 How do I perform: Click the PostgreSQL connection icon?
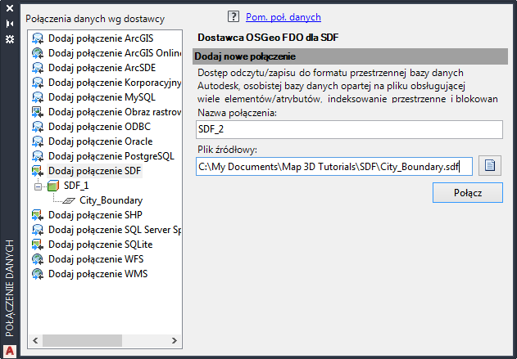[x=38, y=156]
